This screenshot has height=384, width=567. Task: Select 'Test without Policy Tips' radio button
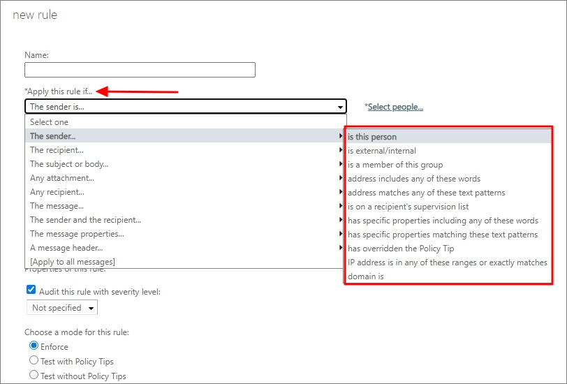pos(34,375)
